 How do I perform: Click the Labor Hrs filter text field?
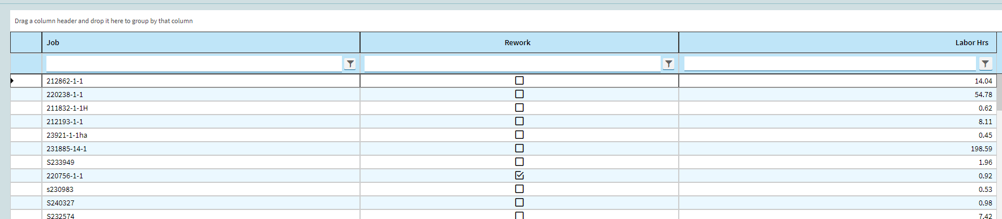830,64
